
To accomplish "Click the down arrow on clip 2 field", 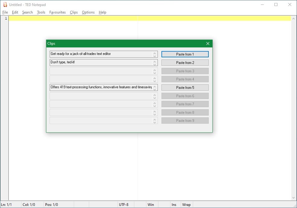I will pyautogui.click(x=155, y=64).
